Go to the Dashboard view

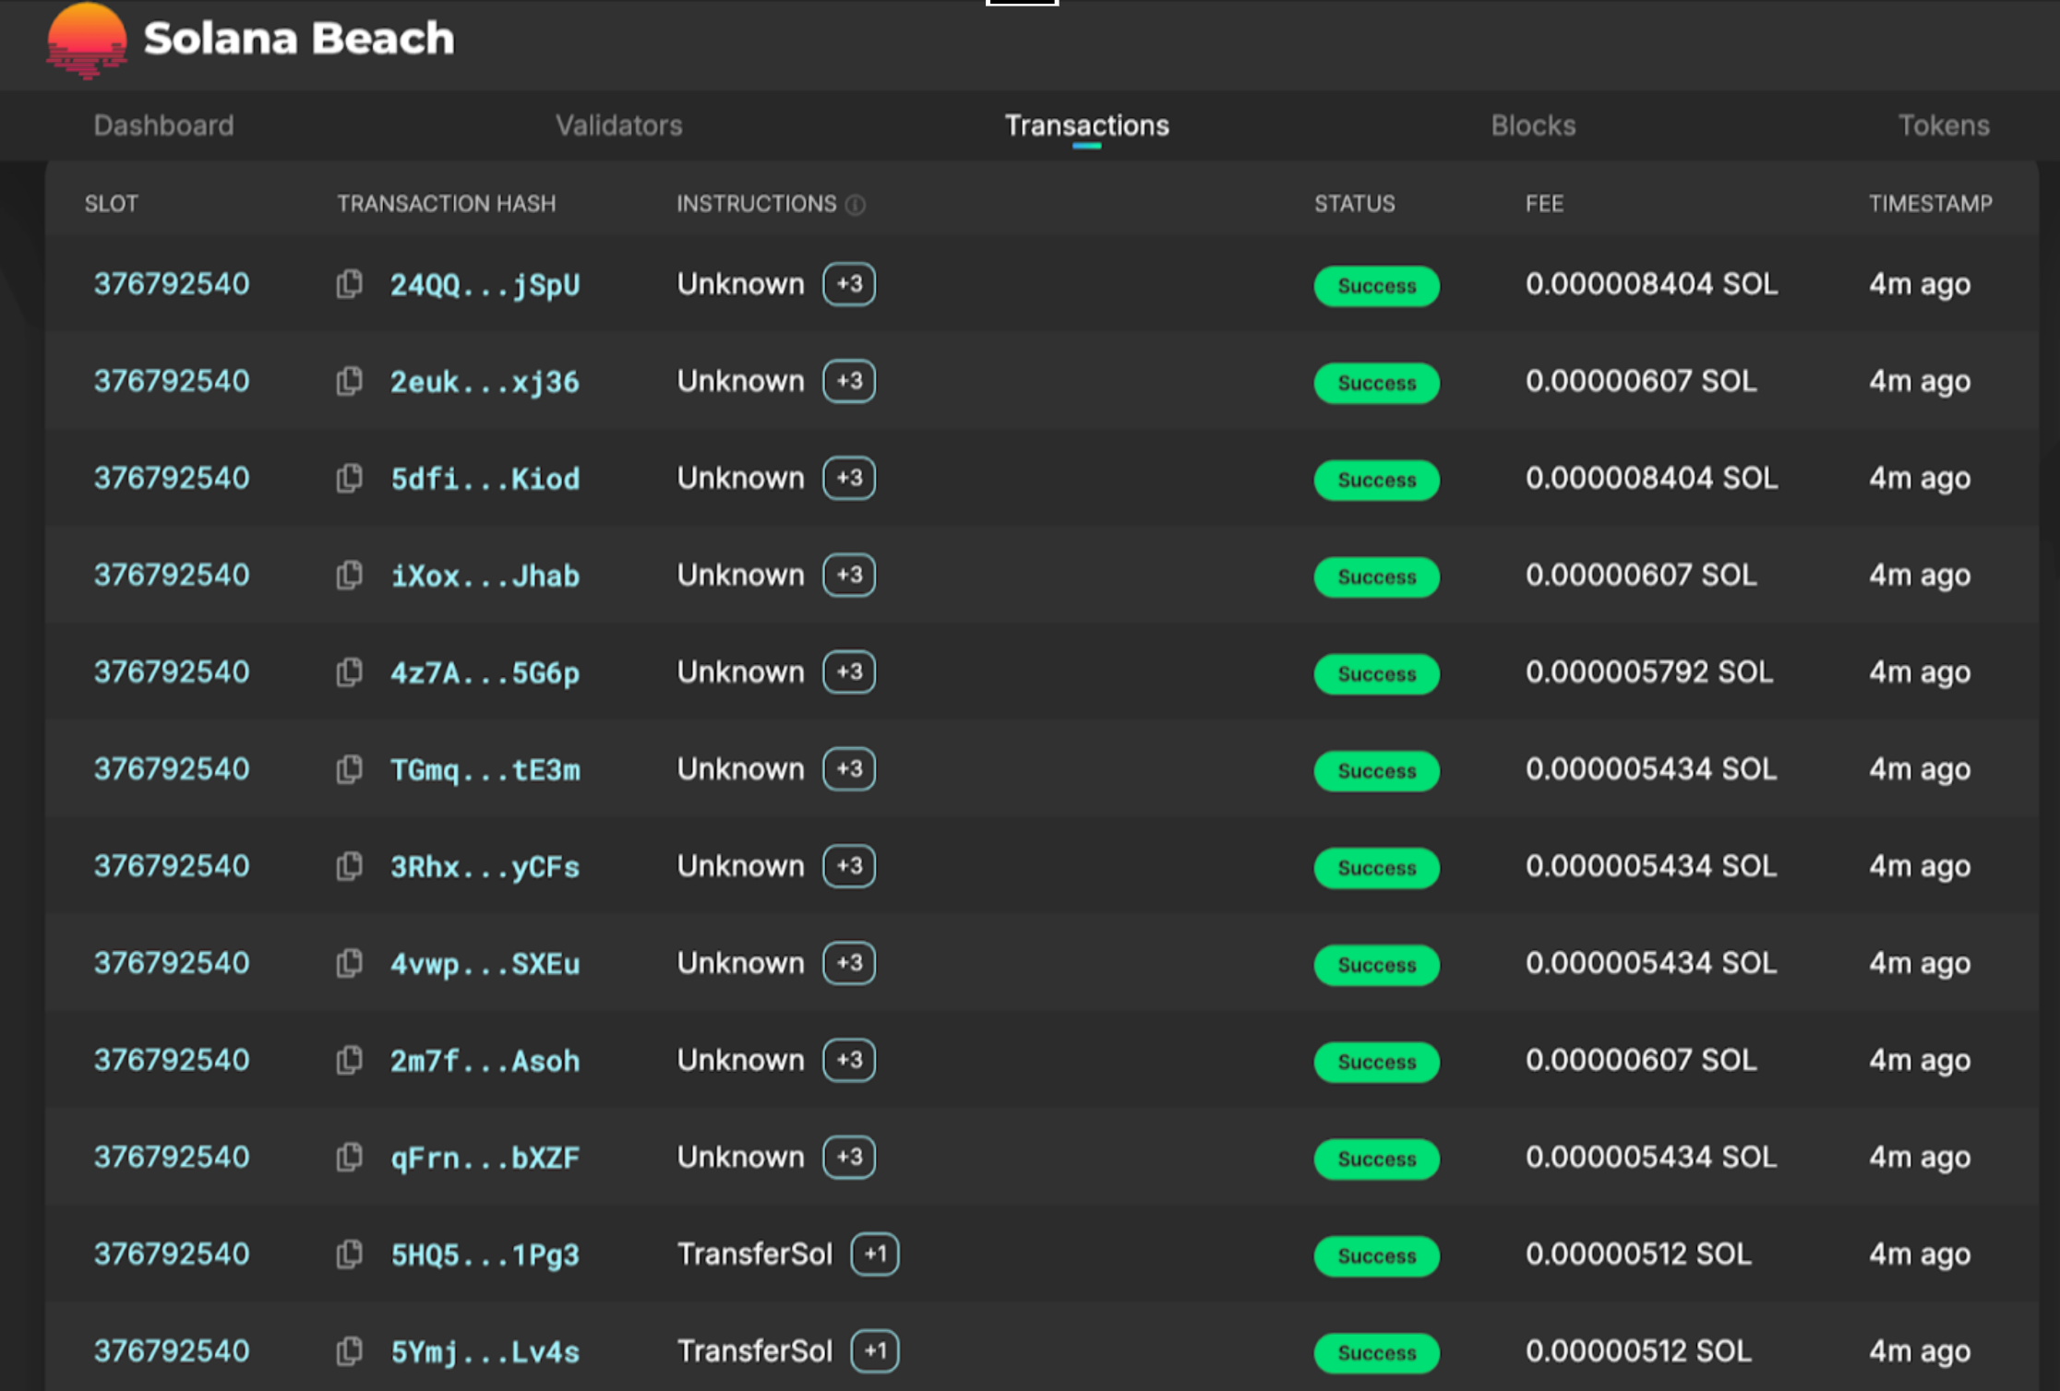[162, 125]
